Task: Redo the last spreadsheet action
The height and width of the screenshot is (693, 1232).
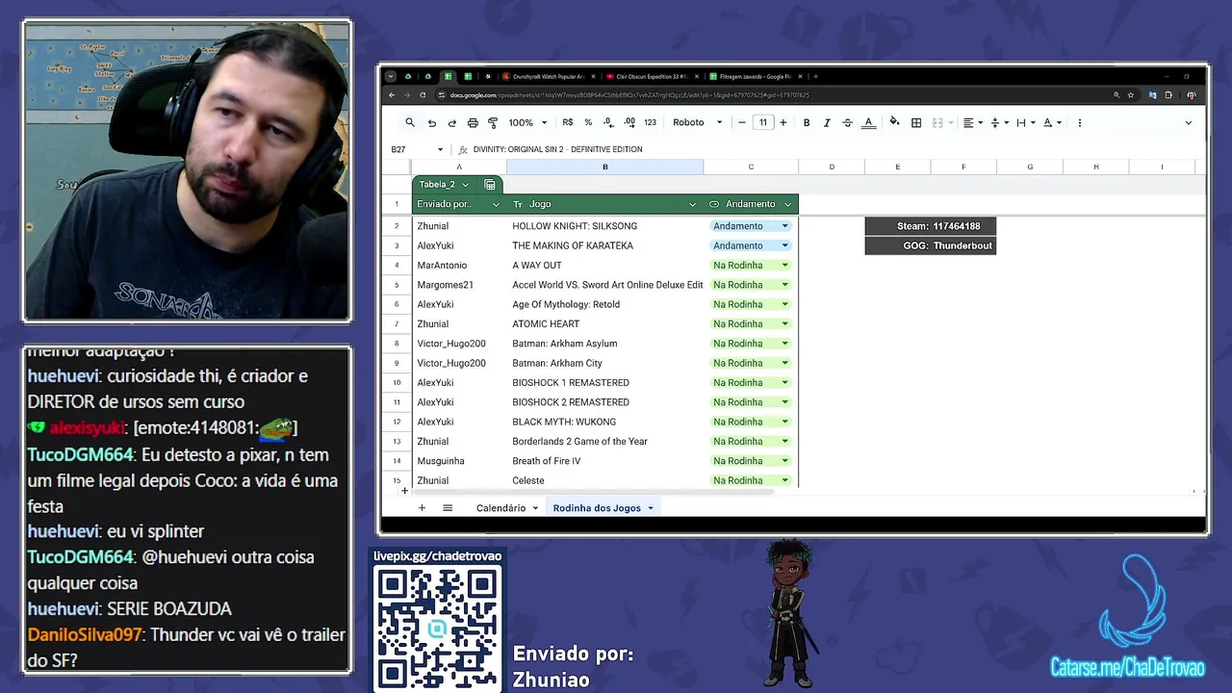Action: click(451, 122)
